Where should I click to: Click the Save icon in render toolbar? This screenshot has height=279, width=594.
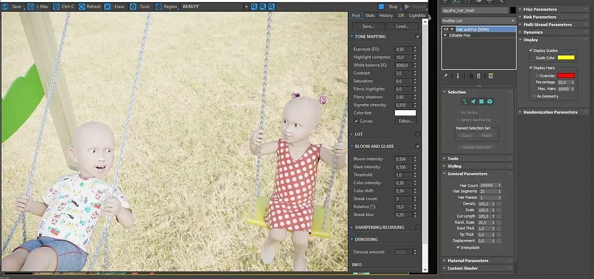click(x=6, y=7)
